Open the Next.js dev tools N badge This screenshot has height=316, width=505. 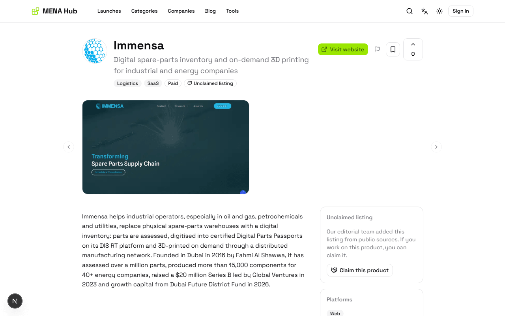[x=15, y=301]
